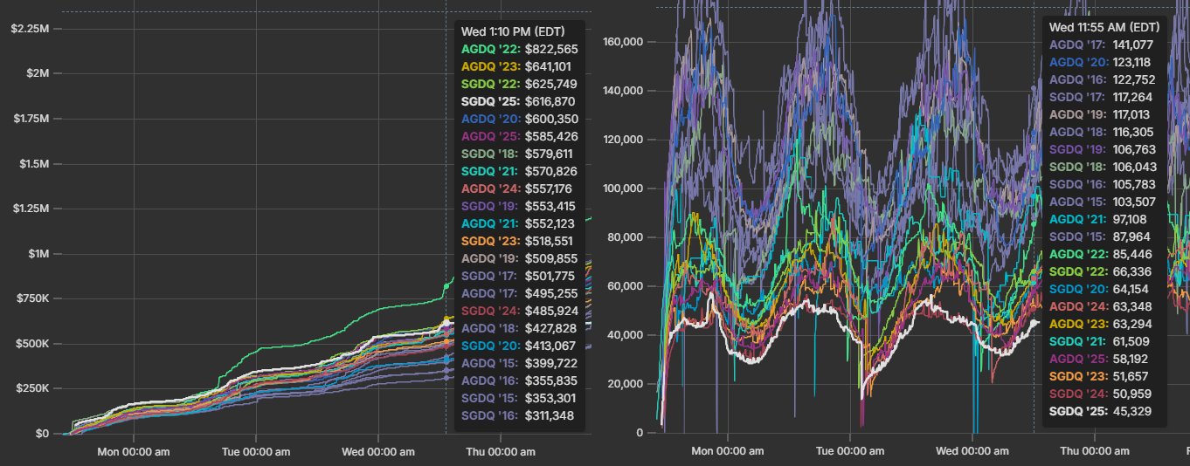
Task: Click Tue 00:00 am on the donations chart
Action: (x=256, y=452)
